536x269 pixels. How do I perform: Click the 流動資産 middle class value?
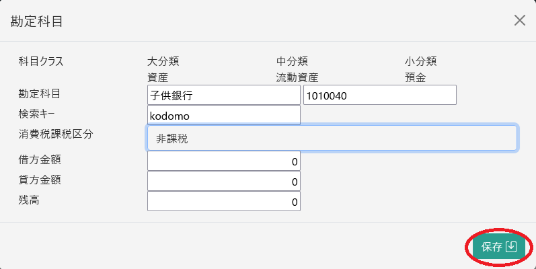(297, 77)
